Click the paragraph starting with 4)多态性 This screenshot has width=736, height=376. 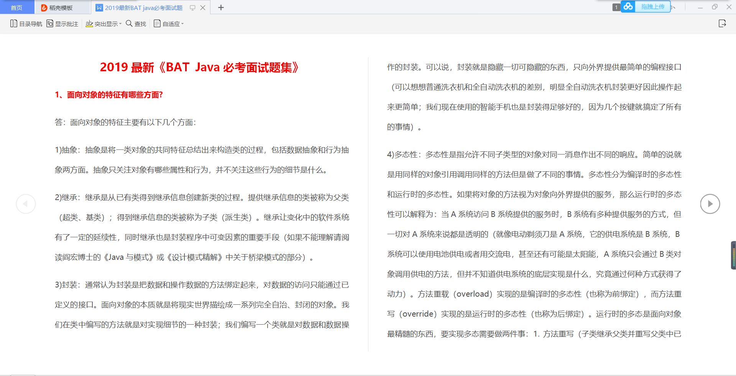pyautogui.click(x=534, y=244)
